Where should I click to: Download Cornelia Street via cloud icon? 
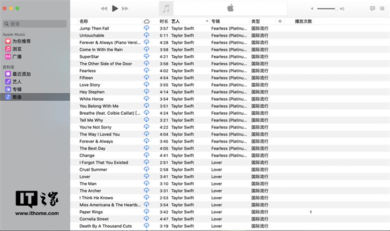coord(146,219)
